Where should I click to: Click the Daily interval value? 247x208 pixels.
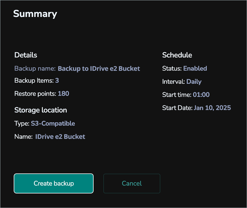pyautogui.click(x=194, y=81)
